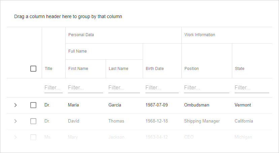Image resolution: width=279 pixels, height=153 pixels.
Task: Select the Ombudsman position cell
Action: click(197, 105)
